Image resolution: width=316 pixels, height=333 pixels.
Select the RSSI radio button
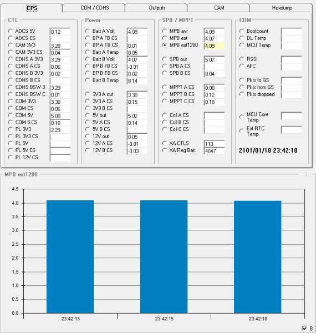(x=242, y=59)
